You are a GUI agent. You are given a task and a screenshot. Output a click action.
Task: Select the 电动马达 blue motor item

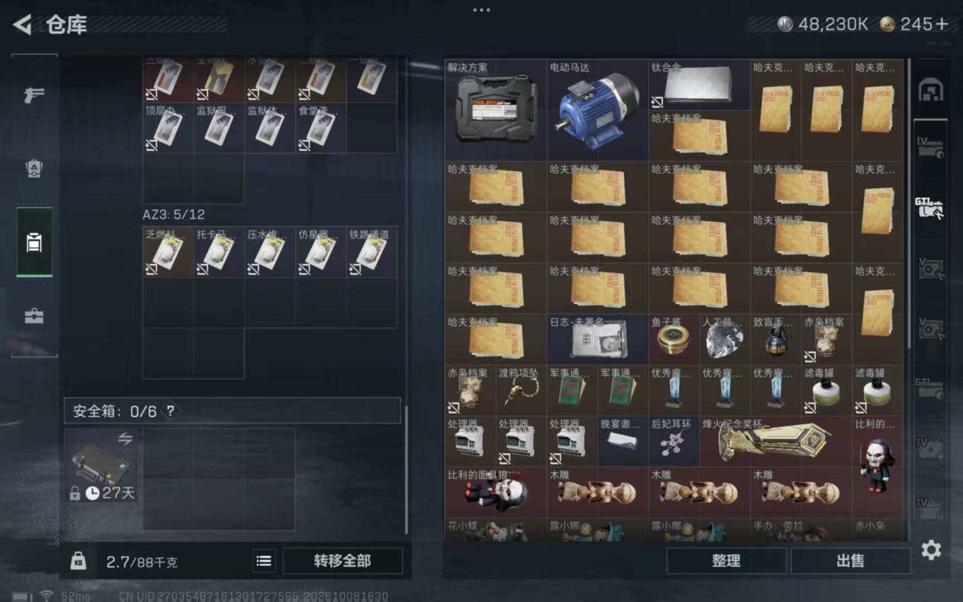tap(597, 110)
